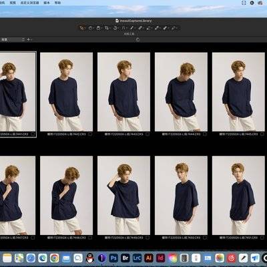Launch Google Chrome from the Dock

click(55, 258)
